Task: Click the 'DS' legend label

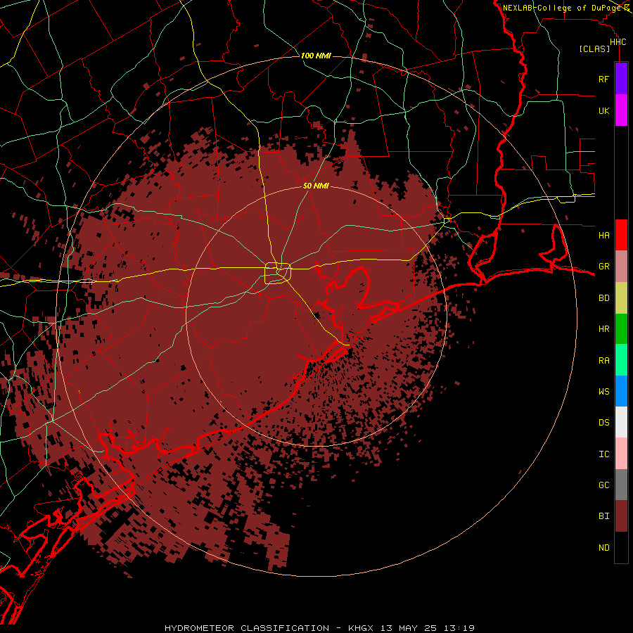Action: pyautogui.click(x=603, y=423)
